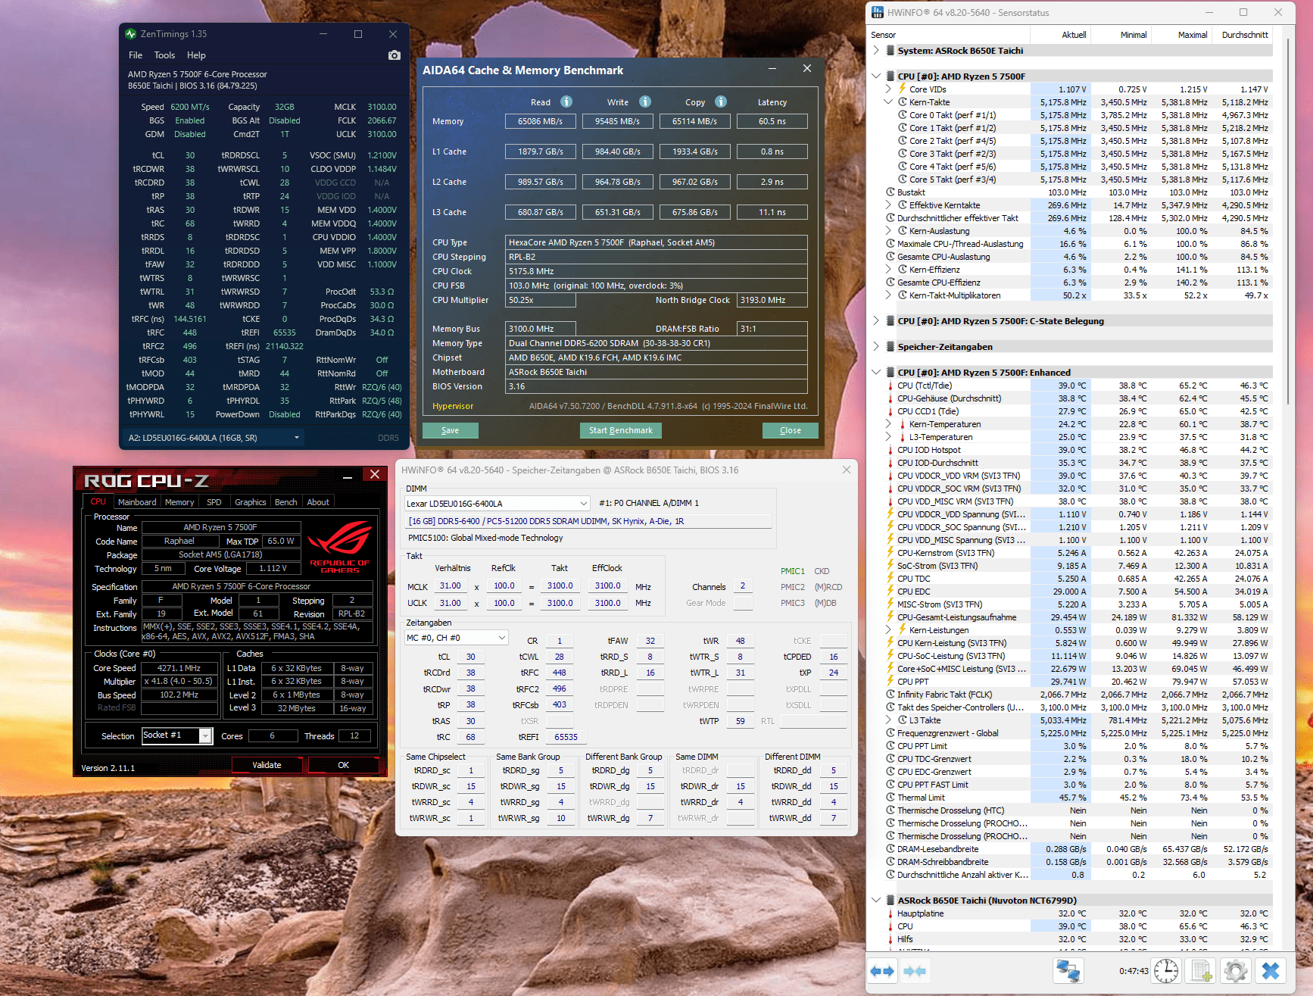Click the Memory Read 65086 MB/s field
Image resolution: width=1313 pixels, height=996 pixels.
pos(541,121)
